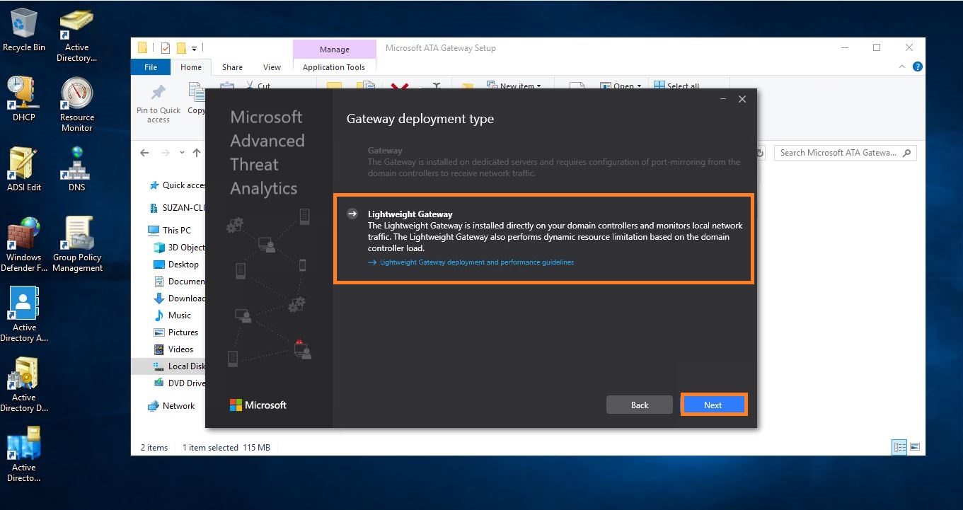Click Back in ATA Gateway setup
This screenshot has width=963, height=510.
click(640, 405)
